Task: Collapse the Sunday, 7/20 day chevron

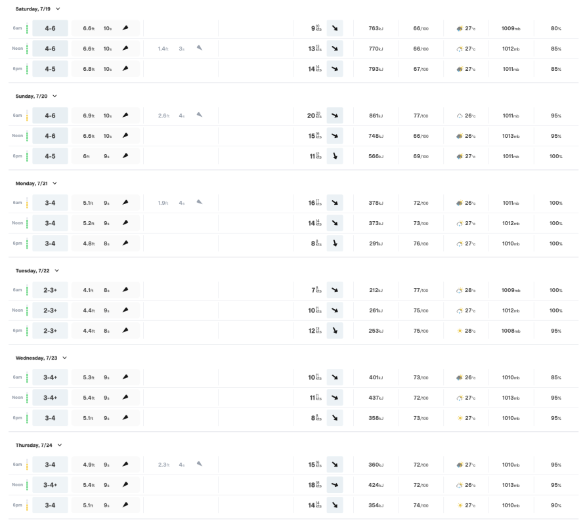Action: click(x=55, y=96)
